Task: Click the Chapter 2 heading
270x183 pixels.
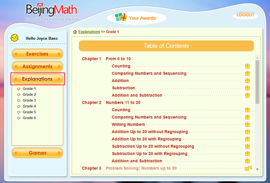Action: point(91,103)
